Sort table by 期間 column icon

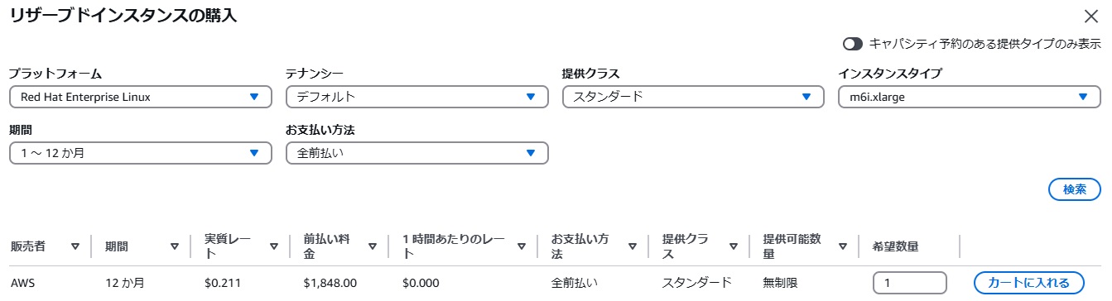175,246
